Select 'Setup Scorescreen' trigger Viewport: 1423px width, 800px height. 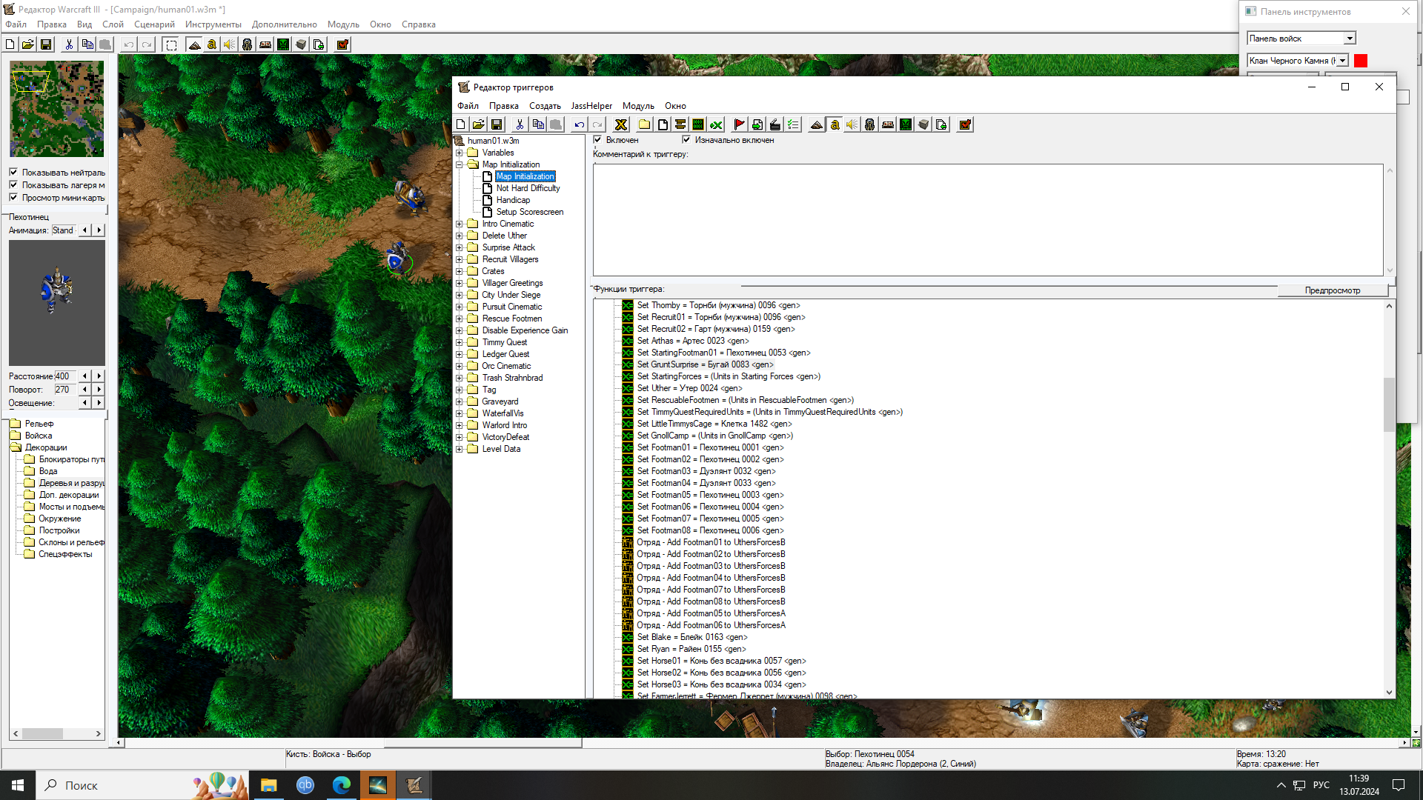pos(530,212)
